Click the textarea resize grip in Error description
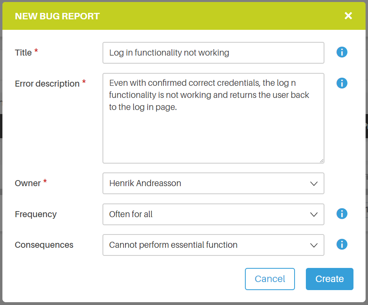 pos(322,160)
